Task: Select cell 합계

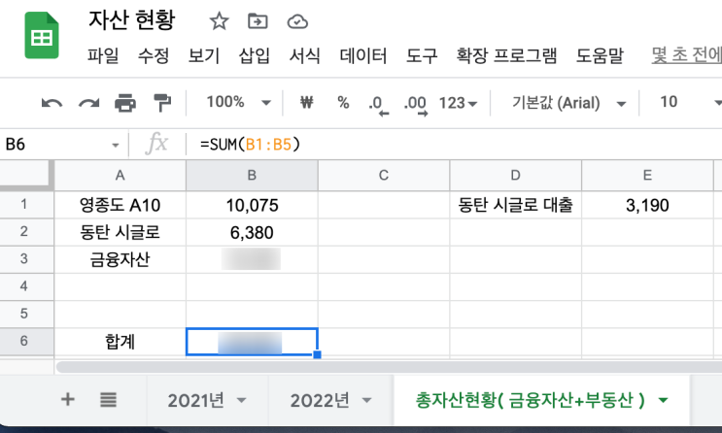Action: pos(120,342)
